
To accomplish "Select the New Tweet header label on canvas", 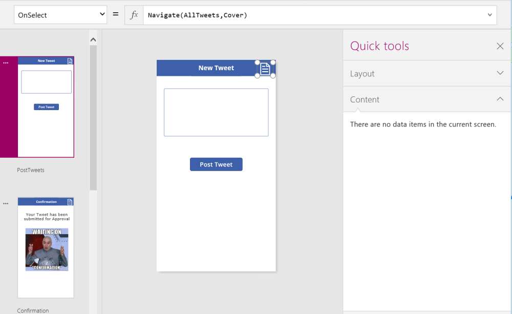I will click(216, 68).
